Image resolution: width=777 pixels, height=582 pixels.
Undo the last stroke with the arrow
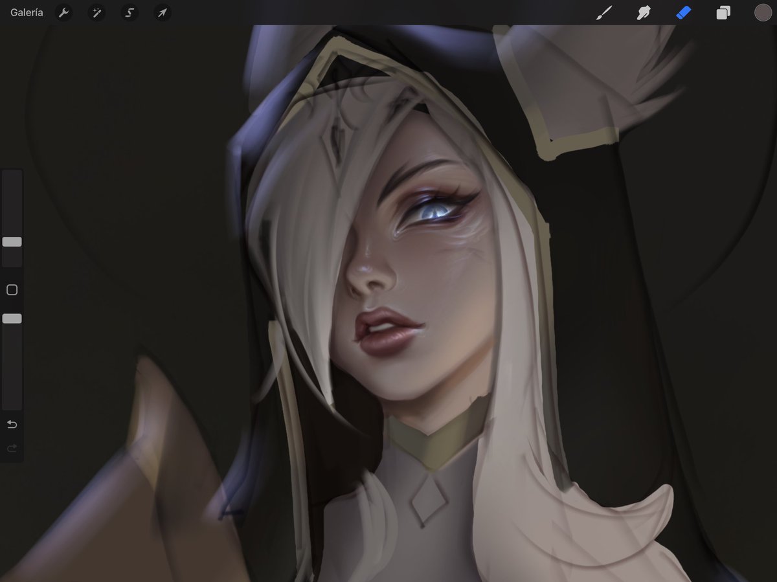[x=12, y=425]
